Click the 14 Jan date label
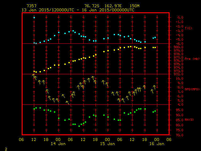201x151 pixels. tap(58, 144)
